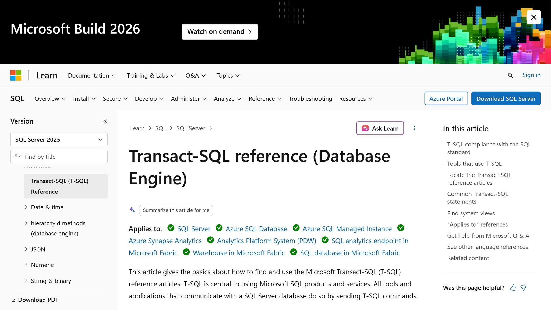
Task: Click Summarize this article for me
Action: pos(176,210)
